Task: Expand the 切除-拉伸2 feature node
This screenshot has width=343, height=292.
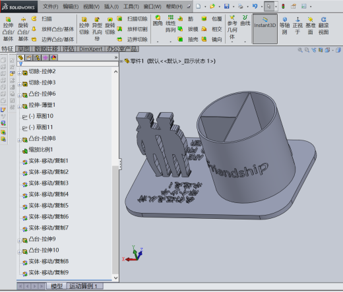Action: coord(19,73)
